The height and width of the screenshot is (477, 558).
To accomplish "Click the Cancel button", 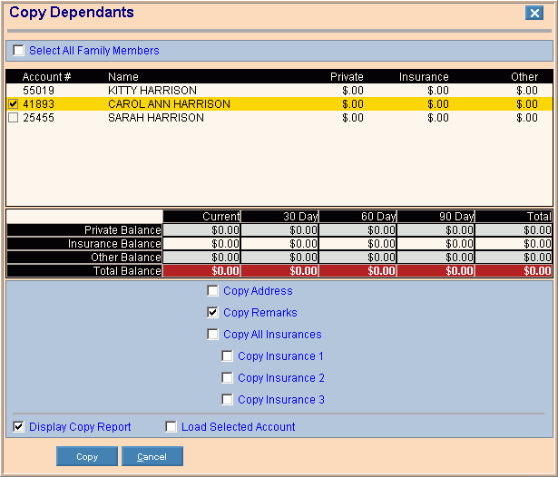I will [152, 456].
